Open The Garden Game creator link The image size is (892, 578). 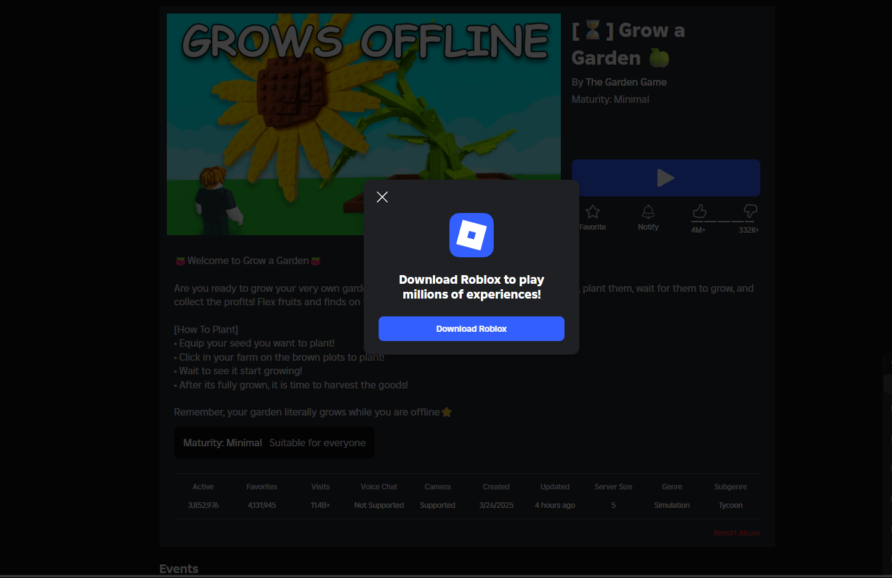(626, 82)
